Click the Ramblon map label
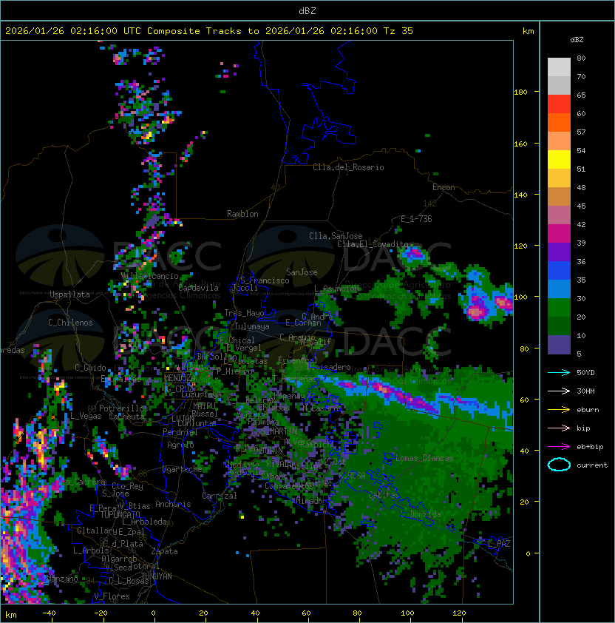The height and width of the screenshot is (623, 615). point(242,214)
